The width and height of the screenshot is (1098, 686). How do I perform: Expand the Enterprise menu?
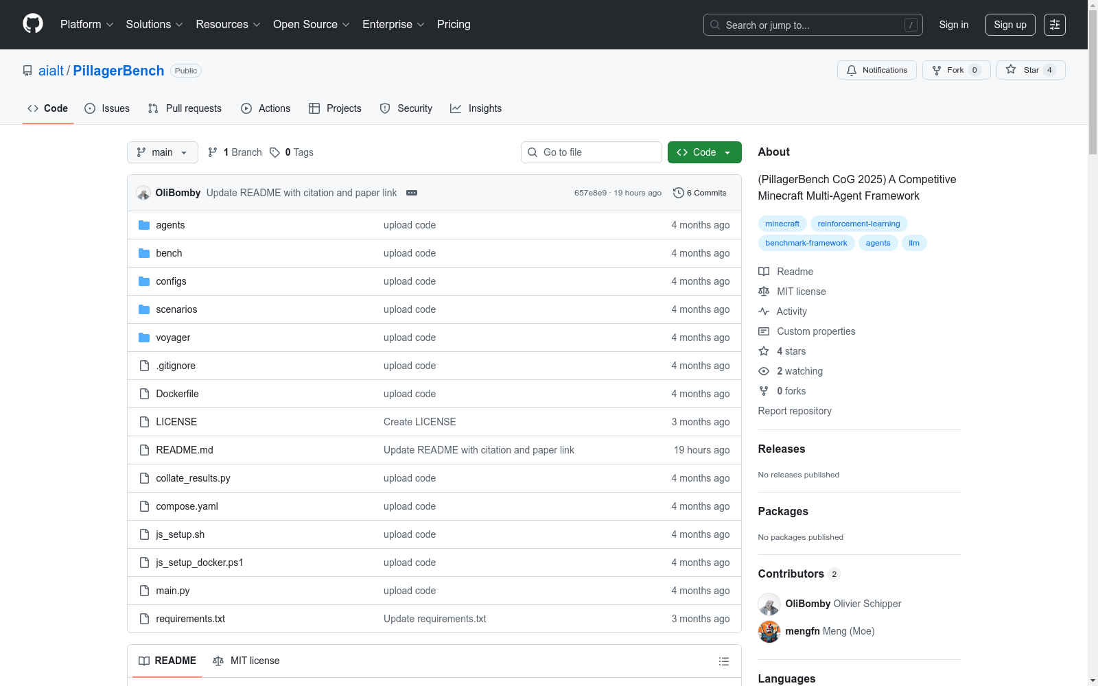tap(394, 25)
